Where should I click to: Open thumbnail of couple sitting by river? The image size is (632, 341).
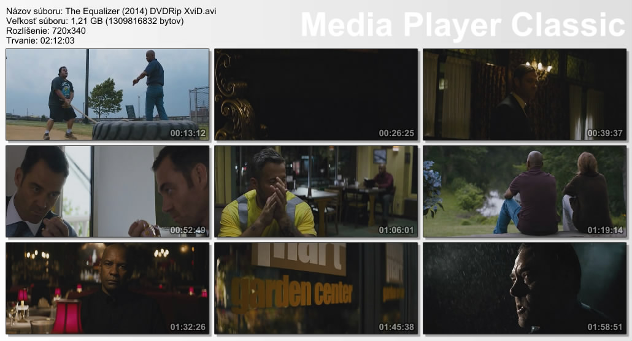525,191
